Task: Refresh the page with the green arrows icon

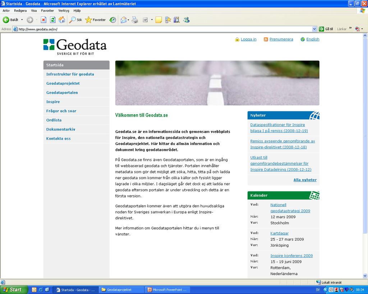Action: tap(53, 20)
